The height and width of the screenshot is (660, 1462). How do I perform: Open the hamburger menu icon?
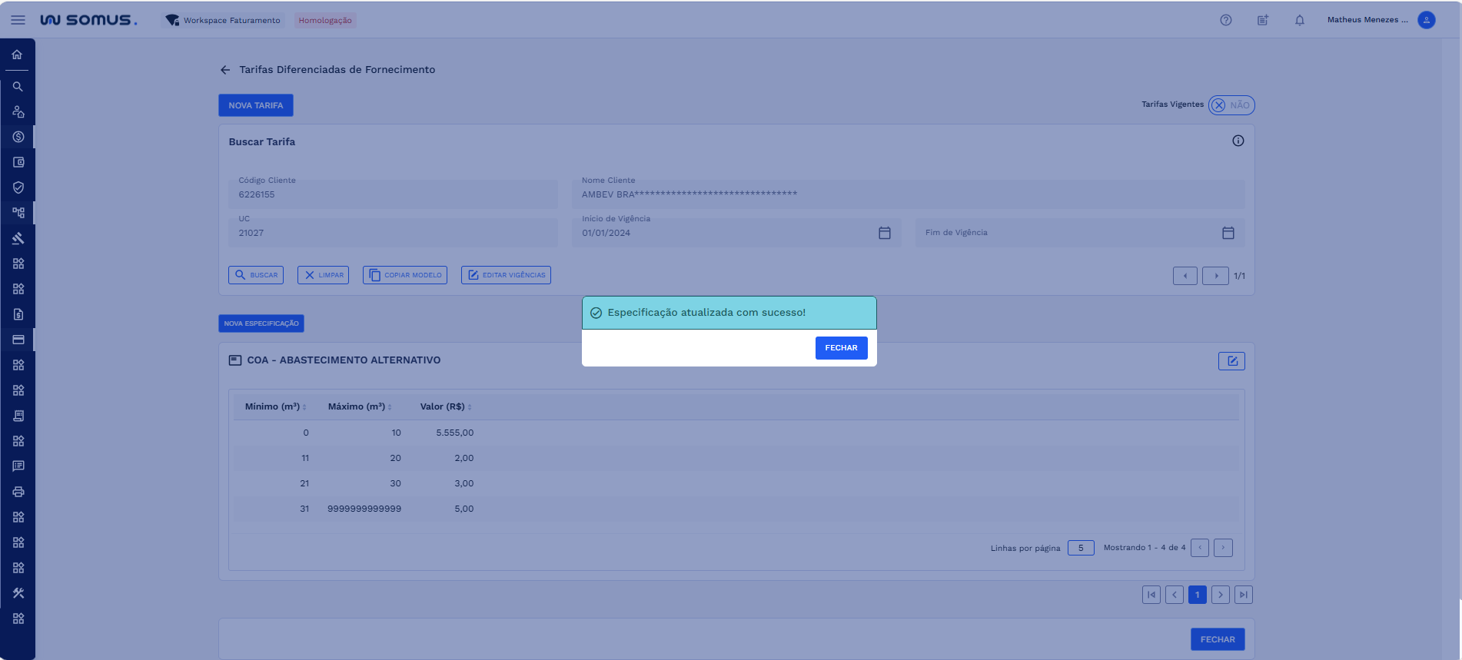pos(18,20)
